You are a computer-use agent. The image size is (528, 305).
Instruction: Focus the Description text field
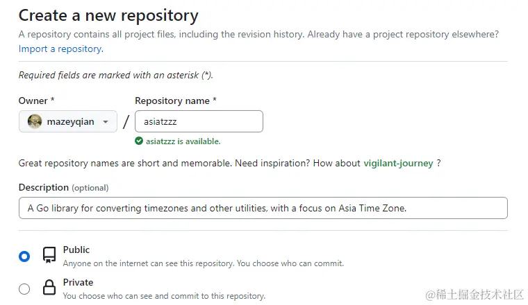[263, 208]
